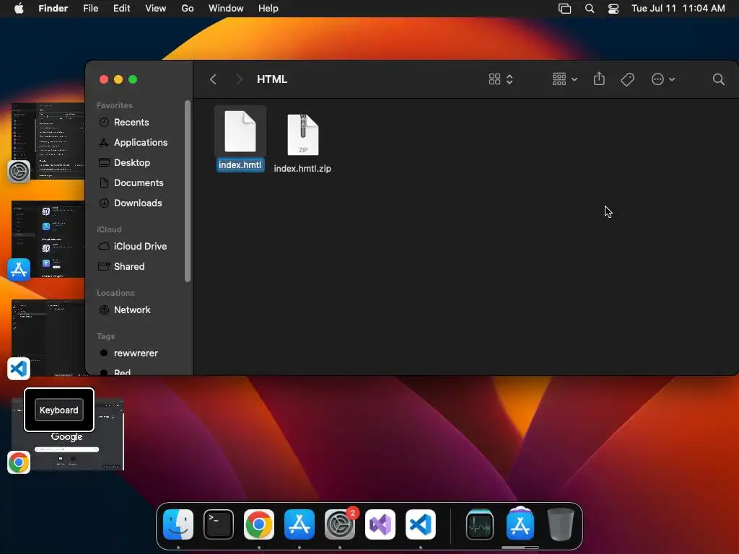Switch to the App Store stage thumbnail
The image size is (739, 554).
(48, 239)
